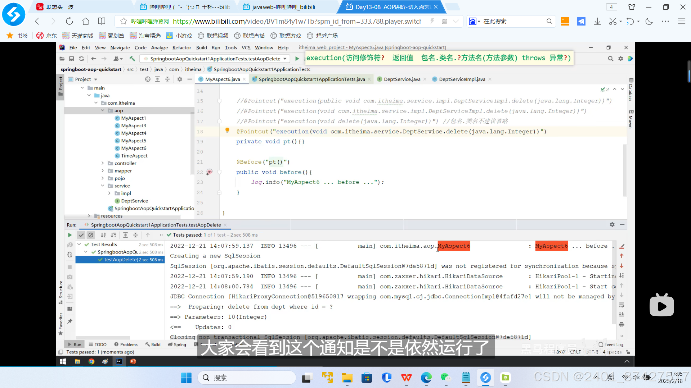This screenshot has height=388, width=691.
Task: Open File Explorer from Windows taskbar
Action: (x=347, y=378)
